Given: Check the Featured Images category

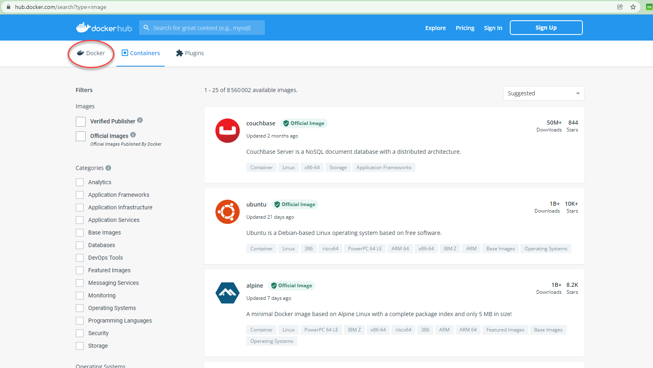Looking at the screenshot, I should [x=80, y=271].
